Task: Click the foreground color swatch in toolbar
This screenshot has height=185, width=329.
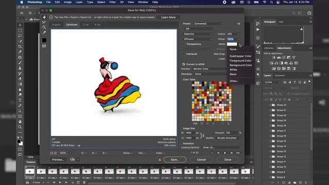Action: coord(19,141)
